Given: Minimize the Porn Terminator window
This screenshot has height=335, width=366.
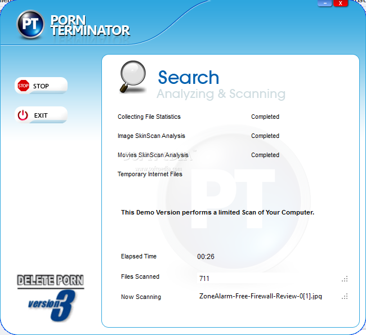Looking at the screenshot, I should pyautogui.click(x=325, y=3).
